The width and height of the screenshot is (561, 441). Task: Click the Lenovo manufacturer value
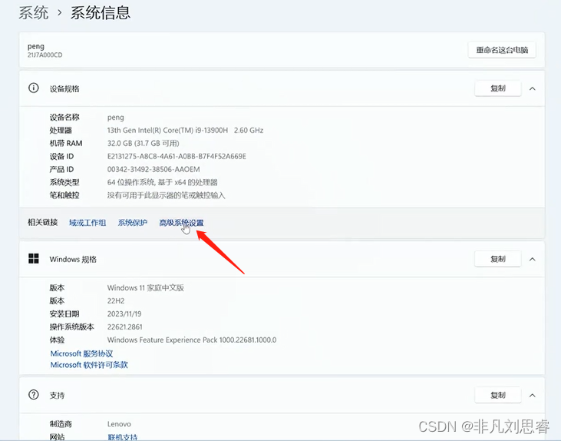[119, 424]
